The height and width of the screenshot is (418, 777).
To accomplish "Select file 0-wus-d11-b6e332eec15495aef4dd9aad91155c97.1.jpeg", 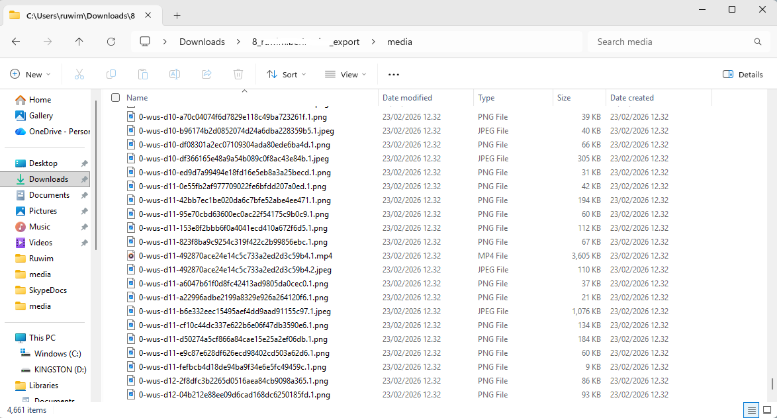I will coord(234,311).
